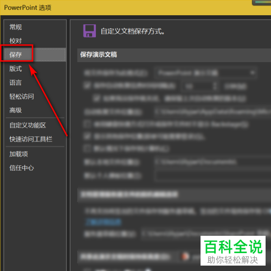271x271 pixels.
Task: Select 轻松访问 in the list
Action: click(x=22, y=96)
